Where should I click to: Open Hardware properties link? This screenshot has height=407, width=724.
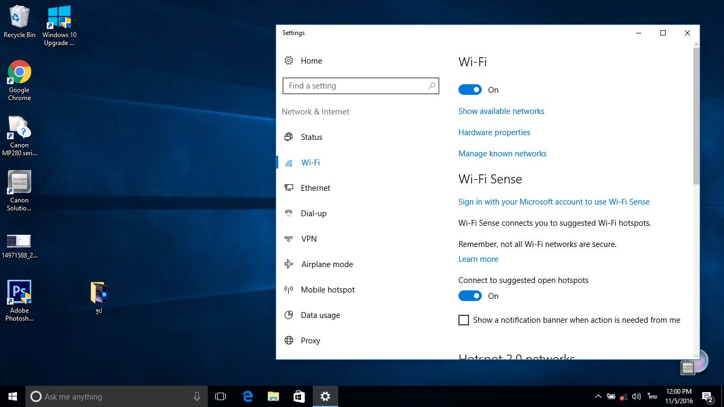click(x=495, y=132)
